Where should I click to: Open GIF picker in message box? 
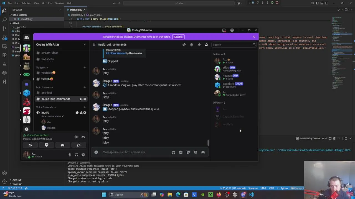coord(181,152)
